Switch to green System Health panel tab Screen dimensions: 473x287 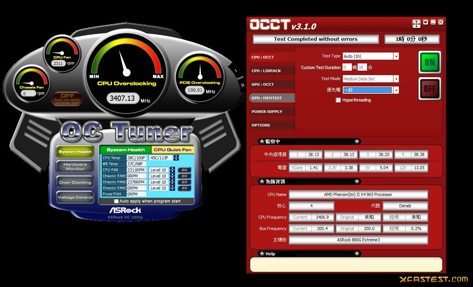pos(126,150)
